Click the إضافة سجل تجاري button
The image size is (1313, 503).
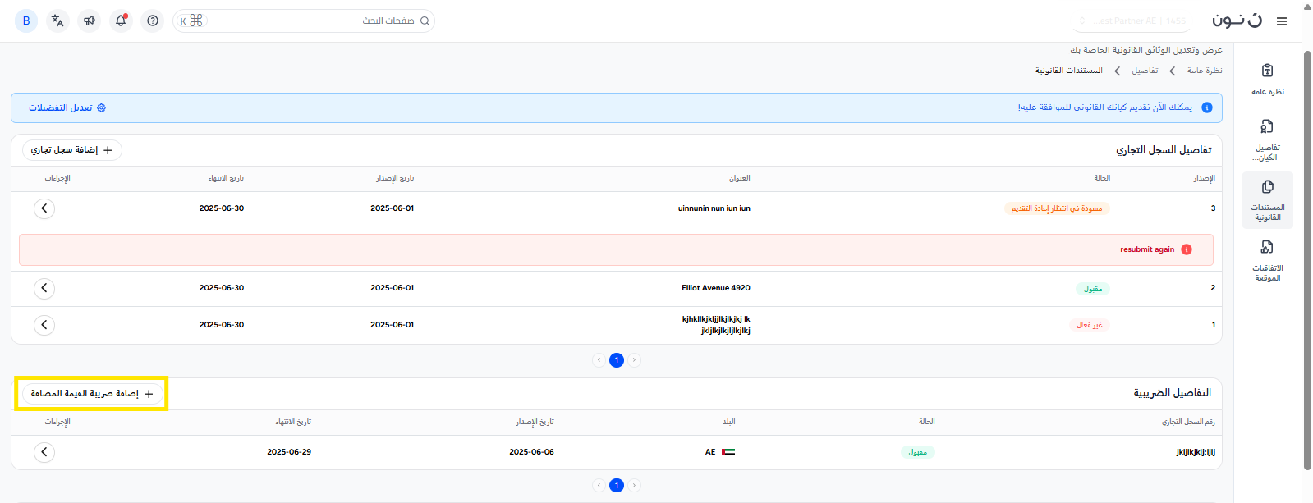(x=71, y=150)
